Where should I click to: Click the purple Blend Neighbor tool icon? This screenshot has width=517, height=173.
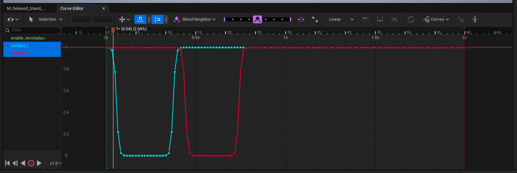(x=177, y=19)
